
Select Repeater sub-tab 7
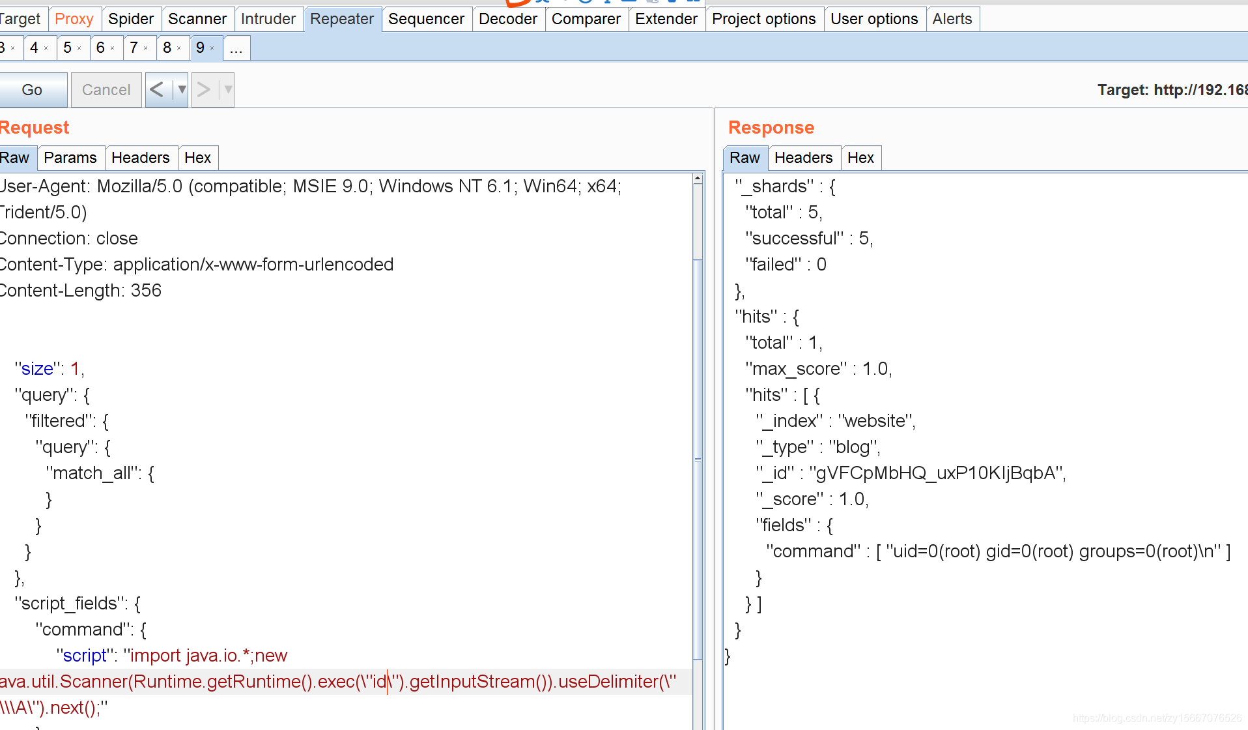tap(134, 48)
